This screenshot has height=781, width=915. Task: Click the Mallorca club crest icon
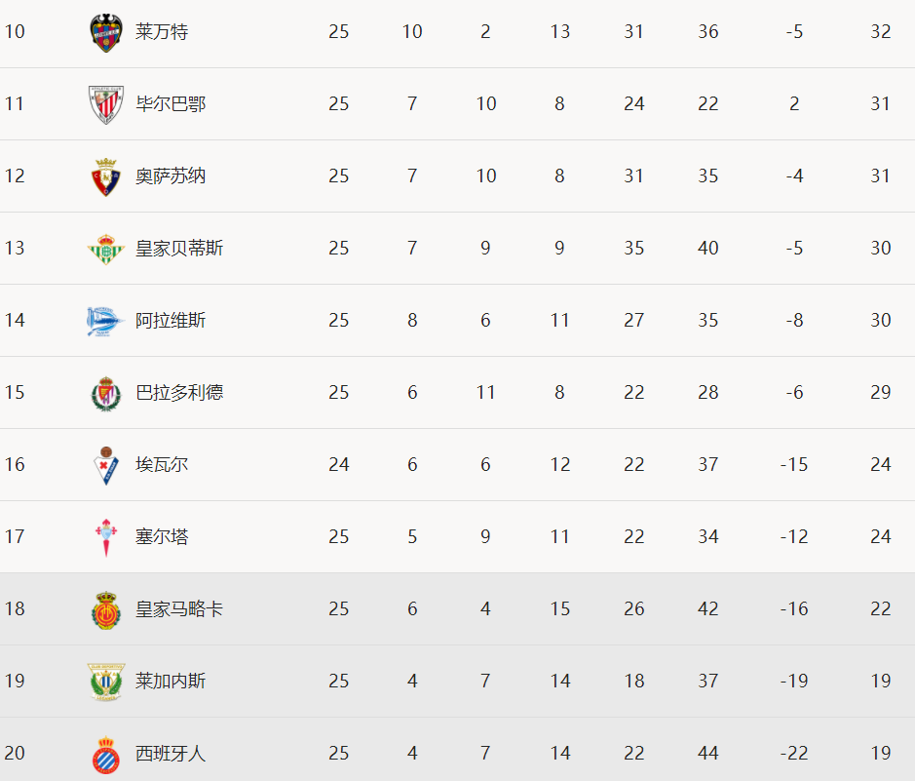coord(105,610)
